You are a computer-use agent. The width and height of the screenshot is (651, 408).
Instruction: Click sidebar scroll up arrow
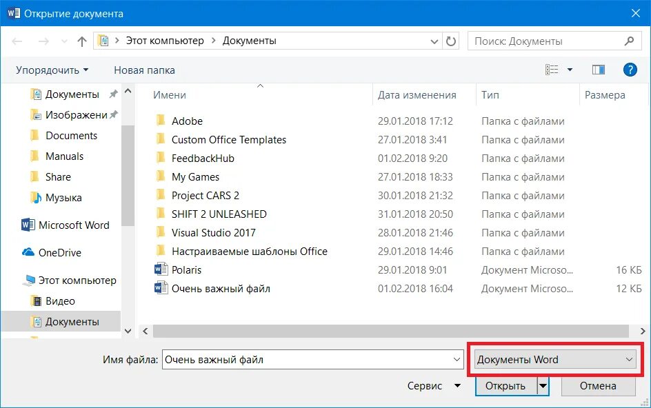tap(128, 91)
